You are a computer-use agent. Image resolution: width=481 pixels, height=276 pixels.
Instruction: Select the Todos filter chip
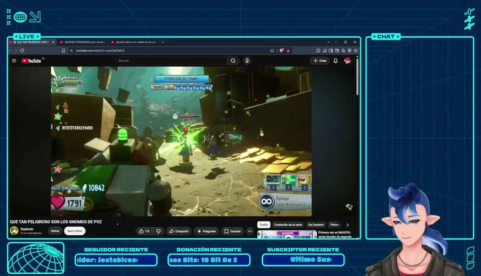(264, 225)
